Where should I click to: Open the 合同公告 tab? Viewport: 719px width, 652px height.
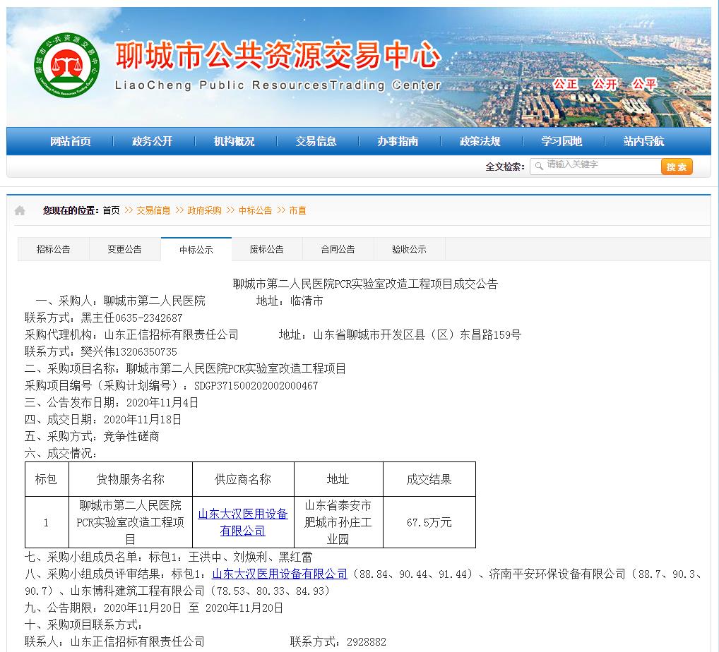click(338, 249)
